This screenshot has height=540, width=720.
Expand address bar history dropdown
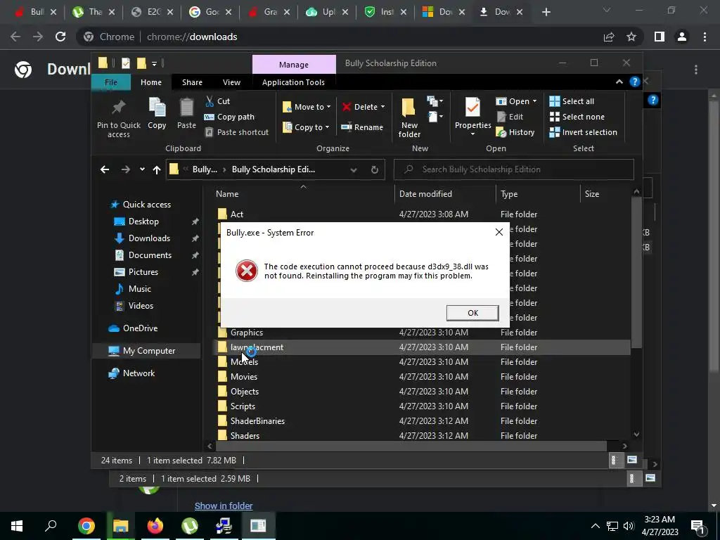click(x=354, y=169)
